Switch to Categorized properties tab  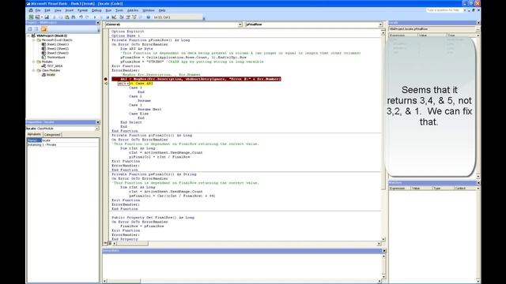pyautogui.click(x=52, y=135)
